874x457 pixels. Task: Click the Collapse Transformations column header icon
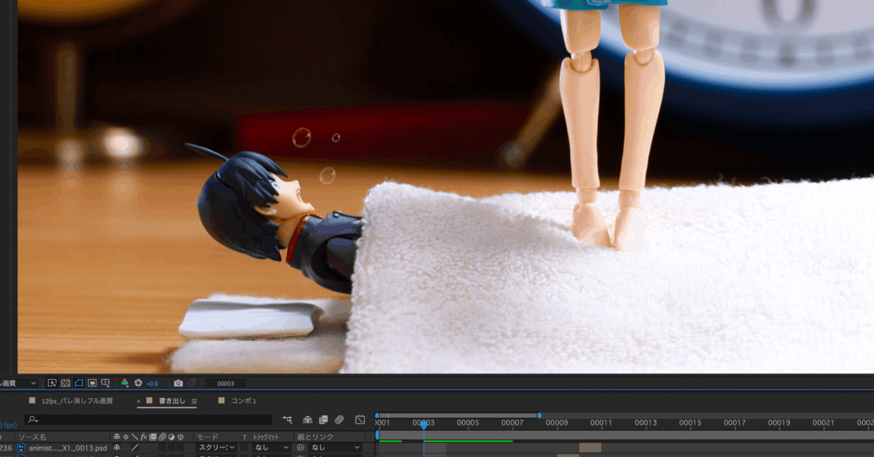[125, 437]
